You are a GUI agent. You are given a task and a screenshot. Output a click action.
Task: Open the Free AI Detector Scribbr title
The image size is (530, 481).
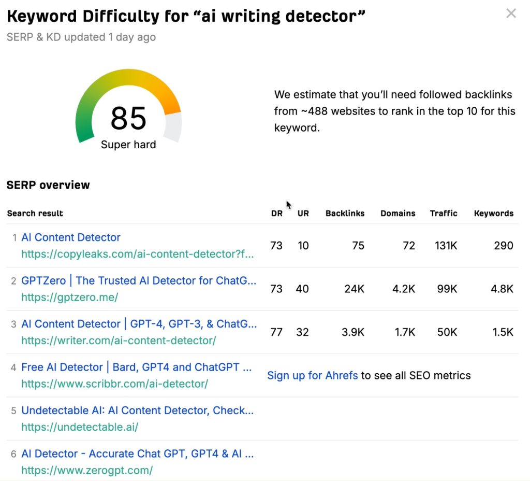[137, 367]
